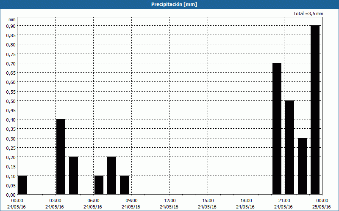Click the 21:00 x-axis time label
This screenshot has height=211, width=339.
click(284, 201)
